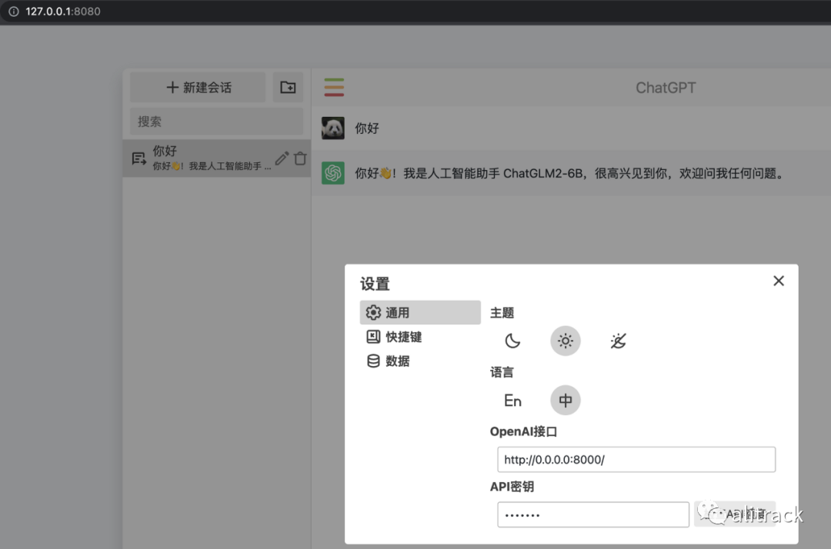Click the OpenAI接口 URL input field

[x=636, y=460]
